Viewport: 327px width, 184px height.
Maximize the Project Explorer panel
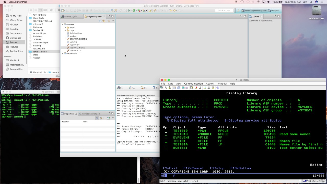(x=112, y=16)
